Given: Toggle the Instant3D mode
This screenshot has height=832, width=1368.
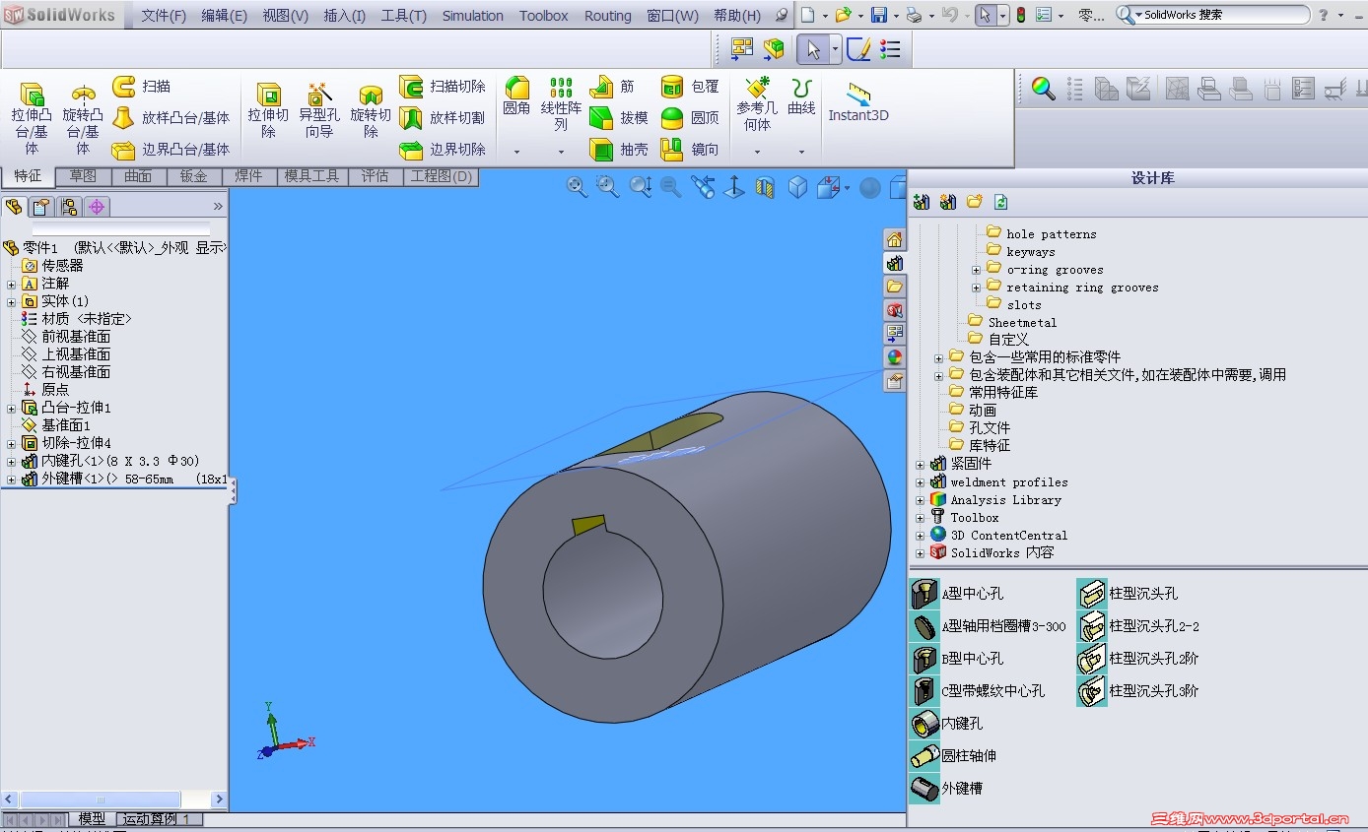Looking at the screenshot, I should click(858, 102).
